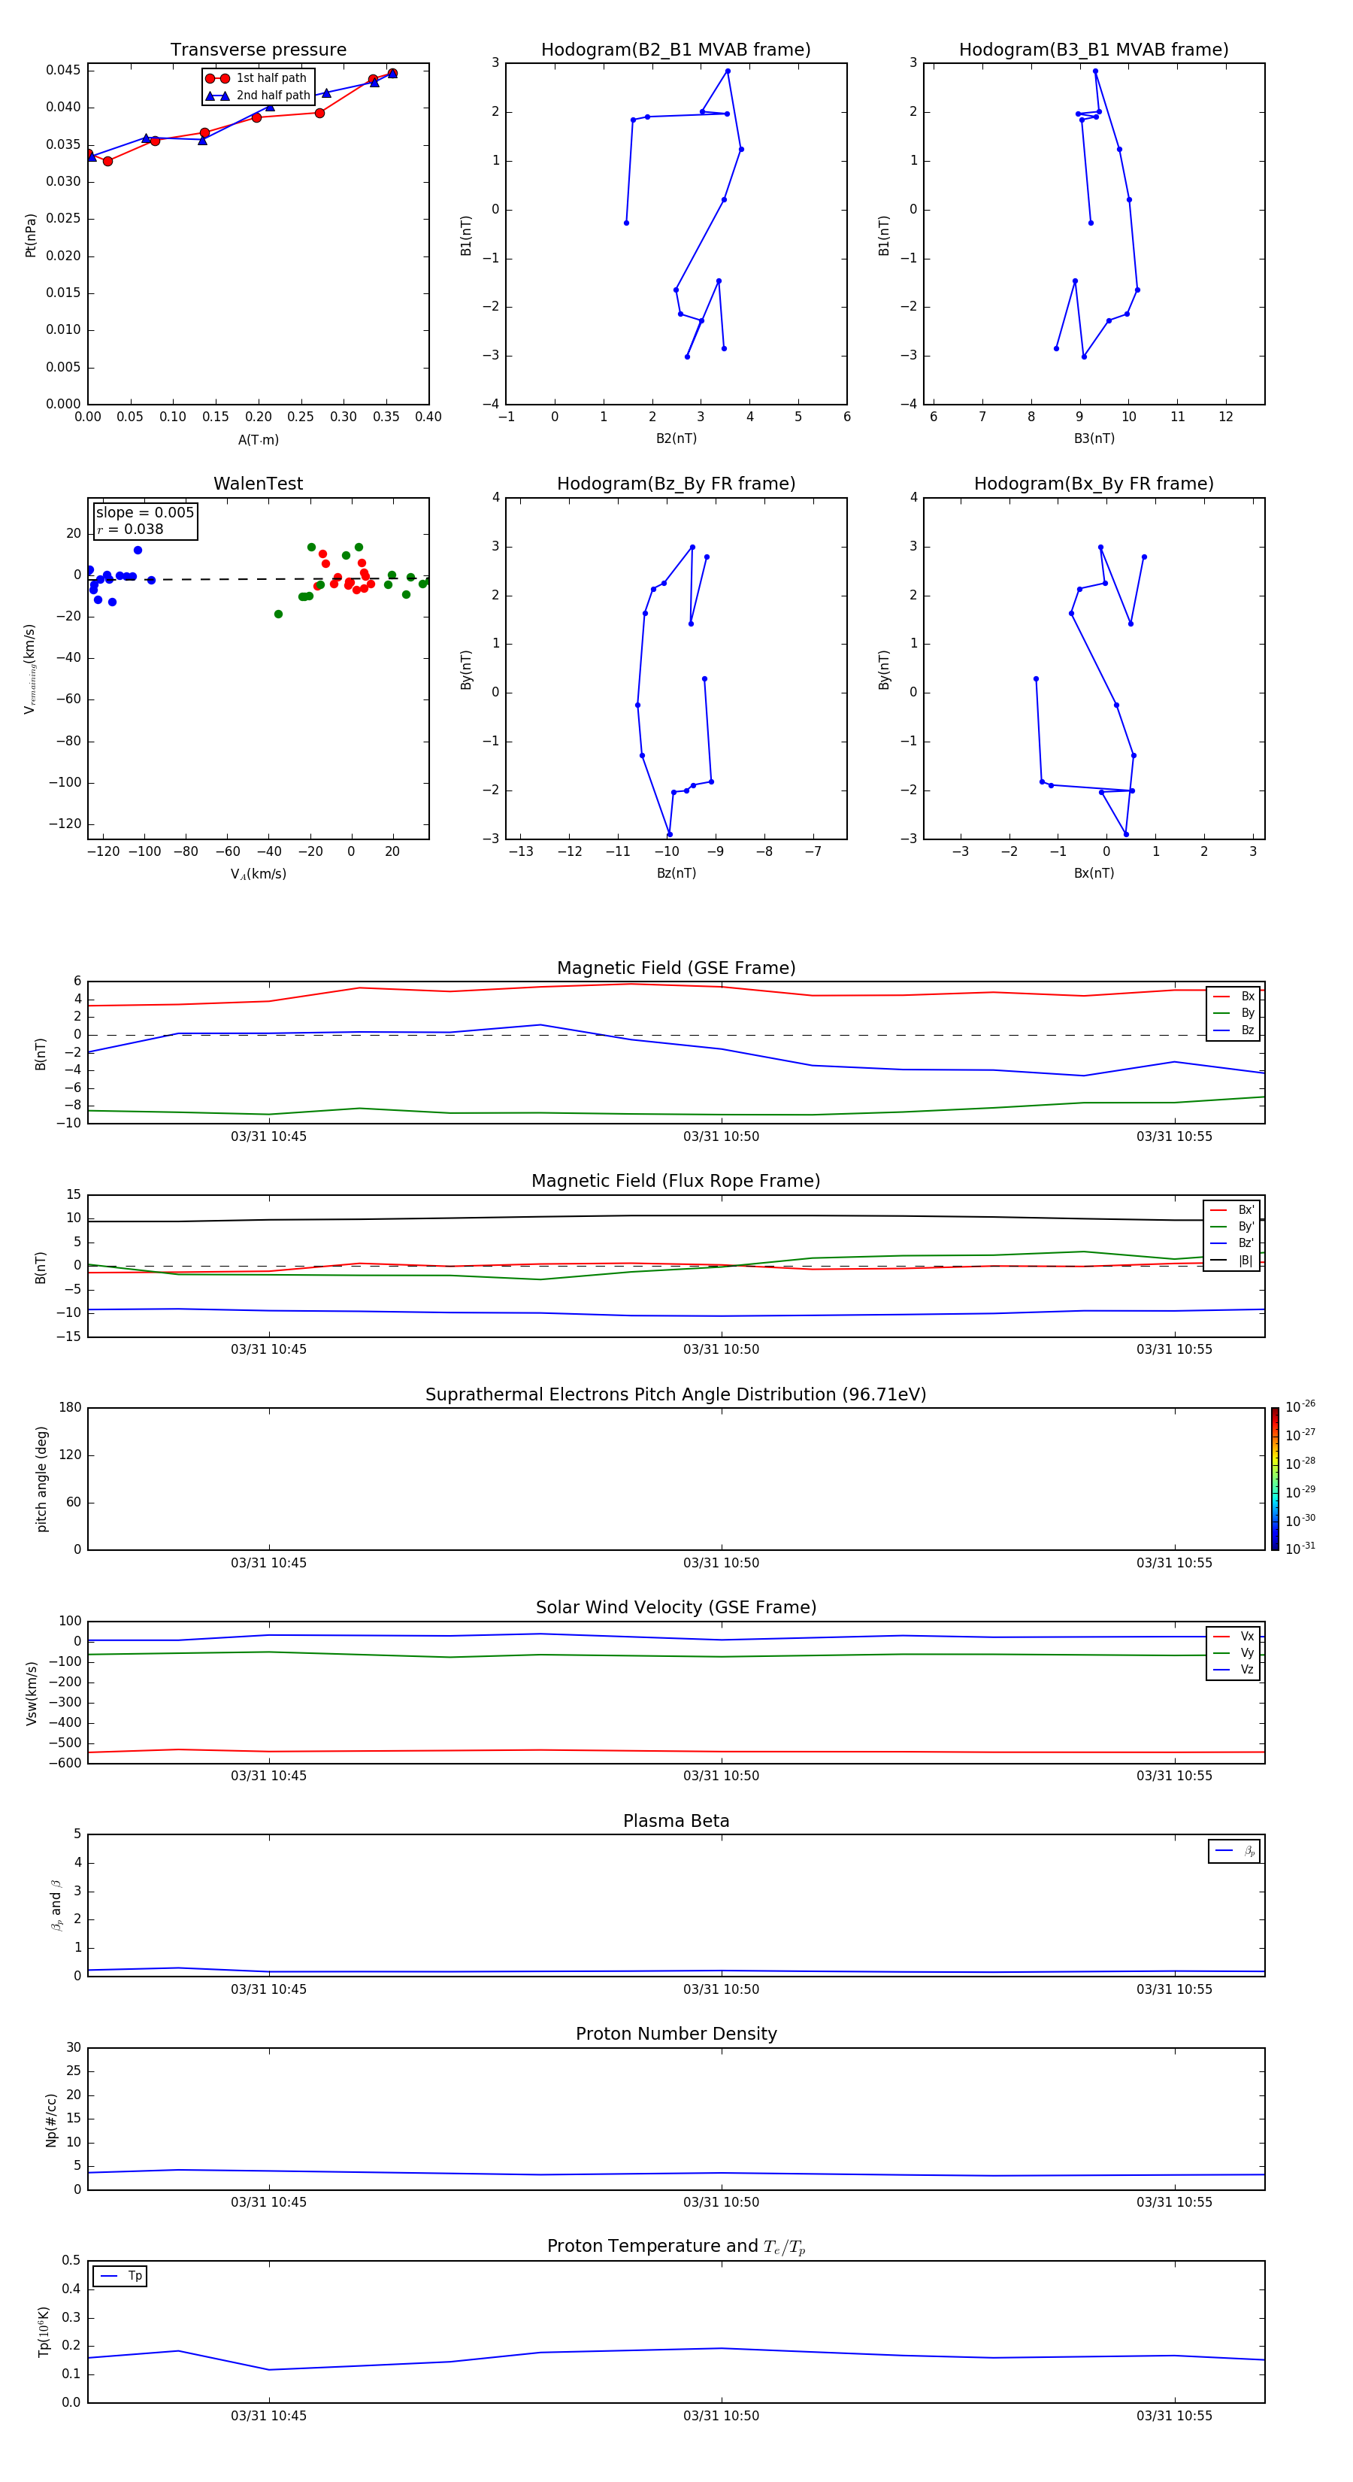Click the 'Np(#/cc)' axis label
This screenshot has width=1353, height=2482.
[52, 2119]
